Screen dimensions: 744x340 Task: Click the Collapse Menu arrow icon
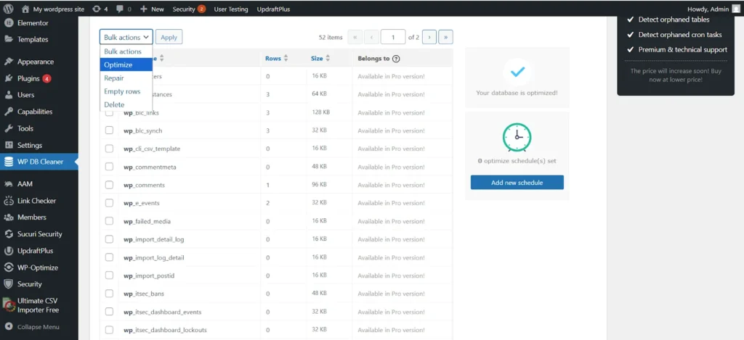click(8, 327)
